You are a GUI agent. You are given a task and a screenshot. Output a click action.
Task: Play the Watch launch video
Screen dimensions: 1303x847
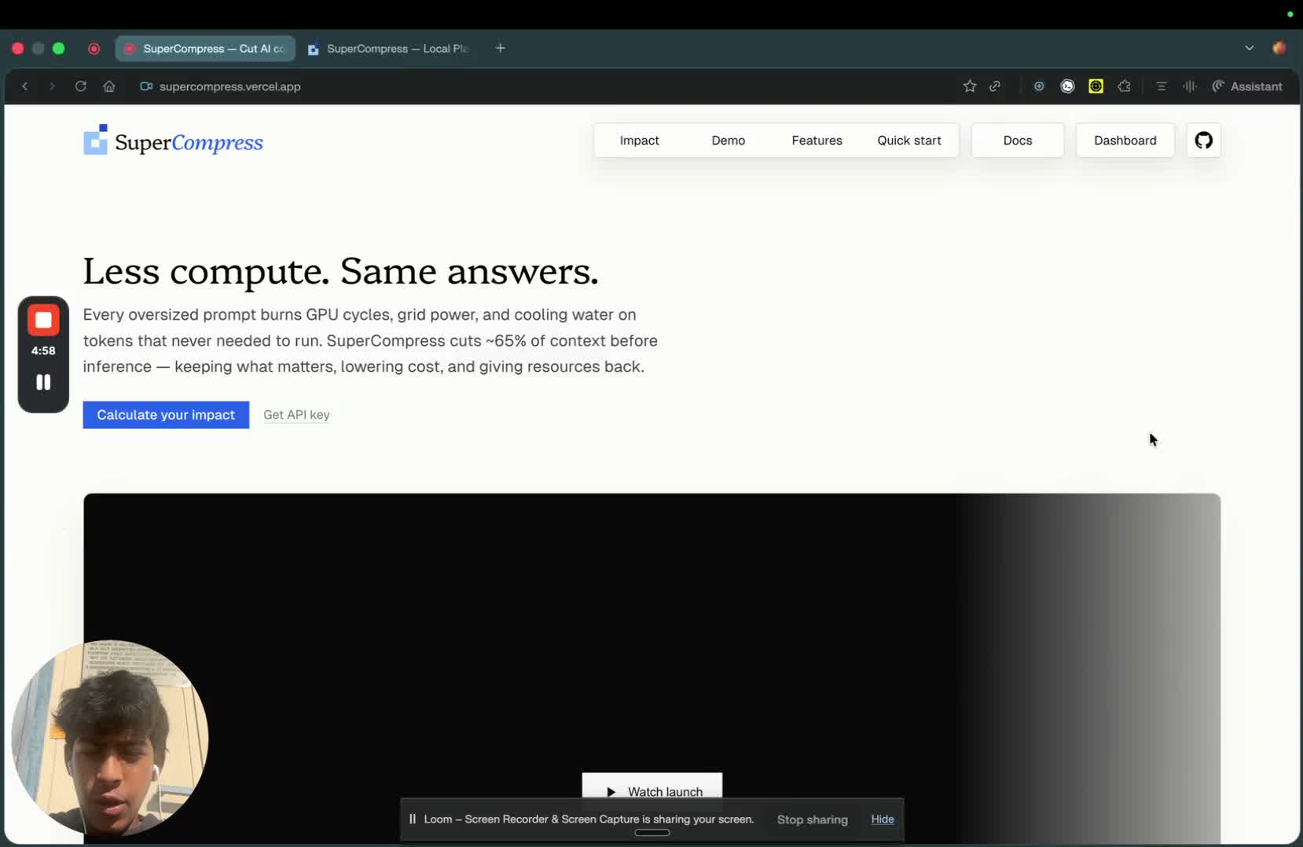tap(651, 788)
